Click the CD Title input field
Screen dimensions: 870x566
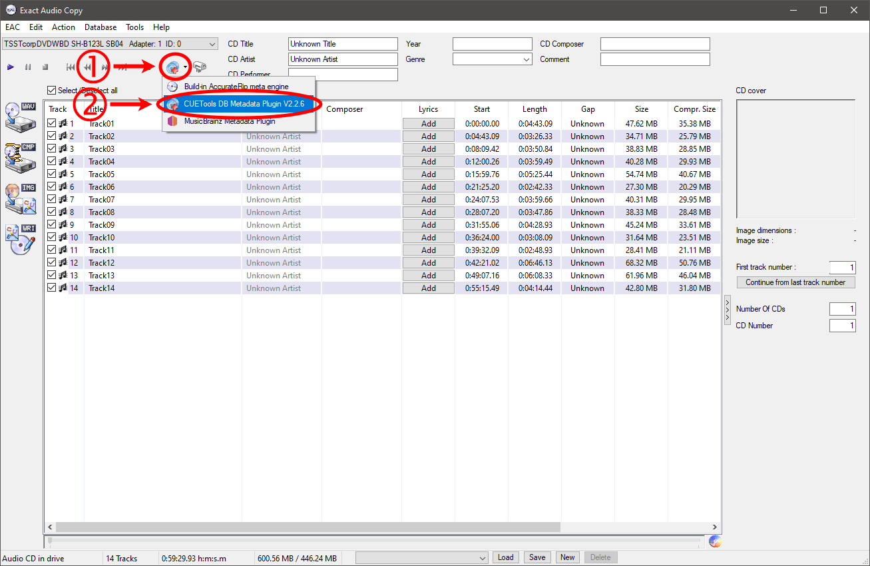point(343,44)
